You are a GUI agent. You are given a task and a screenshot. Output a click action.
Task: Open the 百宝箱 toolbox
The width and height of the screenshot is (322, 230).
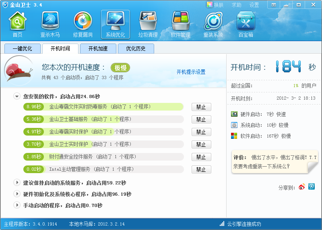246,24
